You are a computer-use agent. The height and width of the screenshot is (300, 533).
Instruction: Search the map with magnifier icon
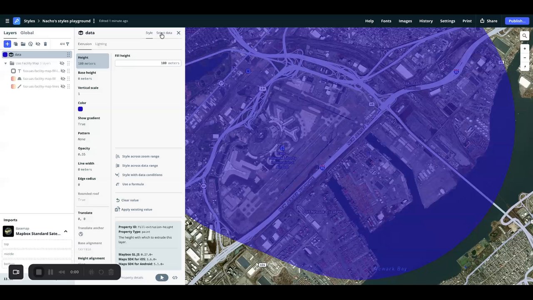pos(525,36)
